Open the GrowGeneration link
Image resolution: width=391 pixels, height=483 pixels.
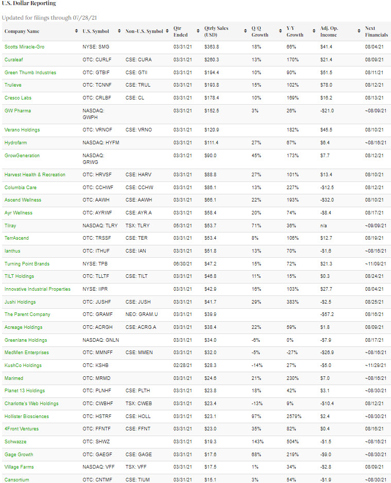click(22, 156)
